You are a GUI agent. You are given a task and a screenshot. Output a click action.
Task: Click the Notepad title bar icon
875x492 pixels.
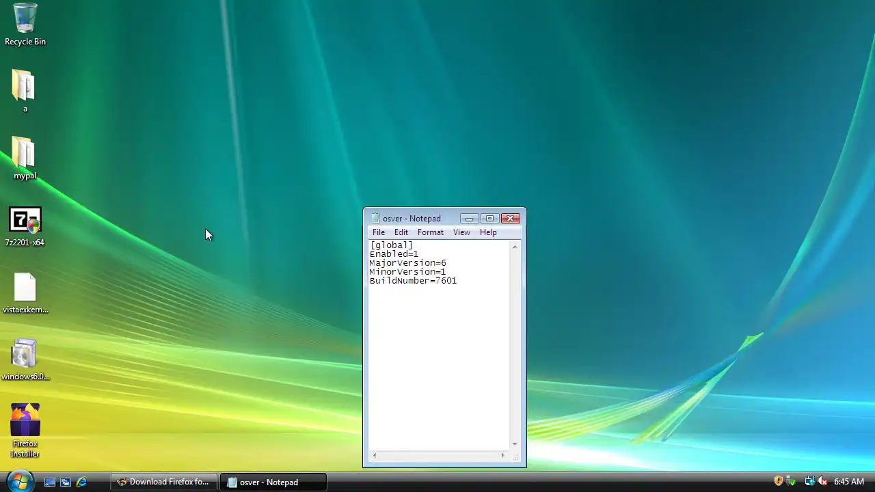[x=375, y=218]
